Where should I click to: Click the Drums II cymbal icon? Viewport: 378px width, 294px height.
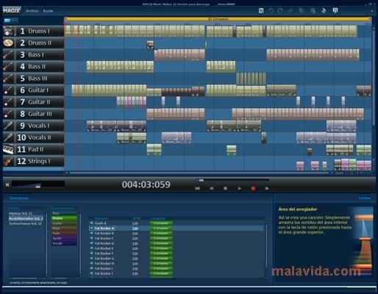[x=8, y=43]
